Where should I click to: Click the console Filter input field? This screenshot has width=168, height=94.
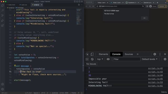click(127, 59)
